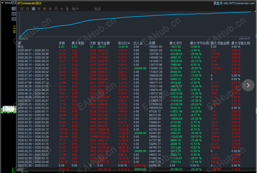The width and height of the screenshot is (257, 173).
Task: Click the MTCommander统计 panel title
Action: point(30,3)
